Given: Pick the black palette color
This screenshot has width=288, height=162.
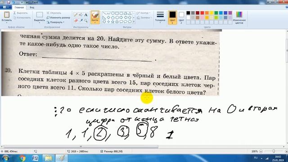Looking at the screenshot, I should (x=188, y=13).
